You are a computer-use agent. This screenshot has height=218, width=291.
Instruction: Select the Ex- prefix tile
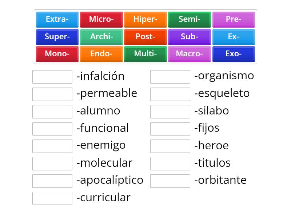click(x=234, y=37)
